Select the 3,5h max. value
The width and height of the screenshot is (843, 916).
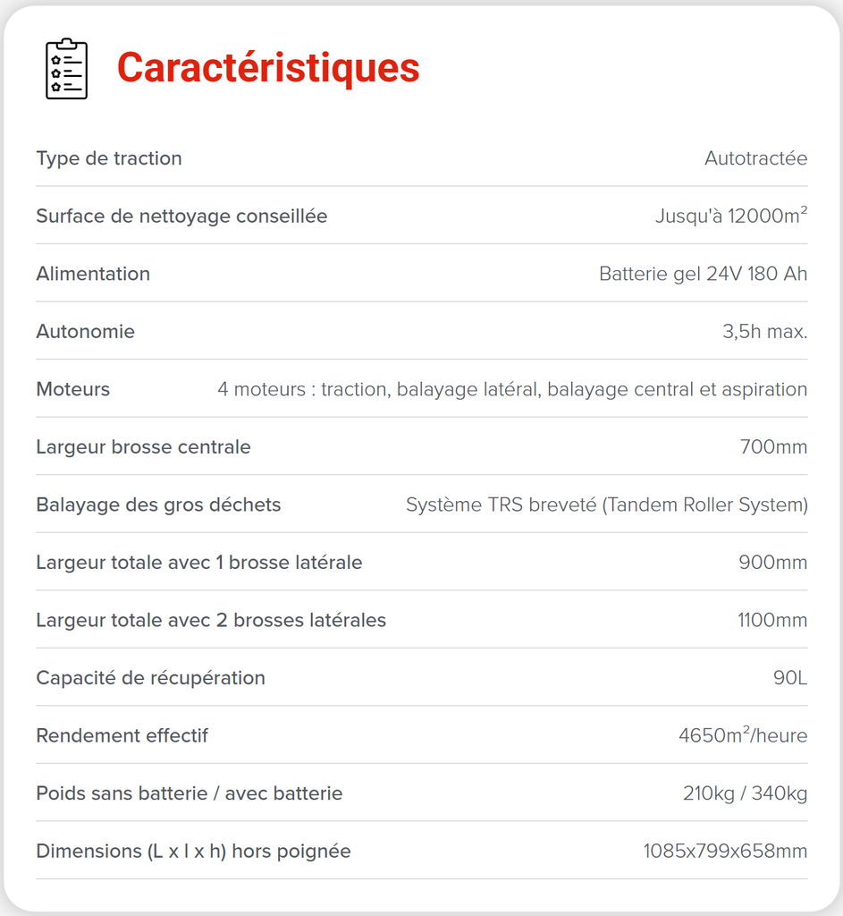click(764, 332)
